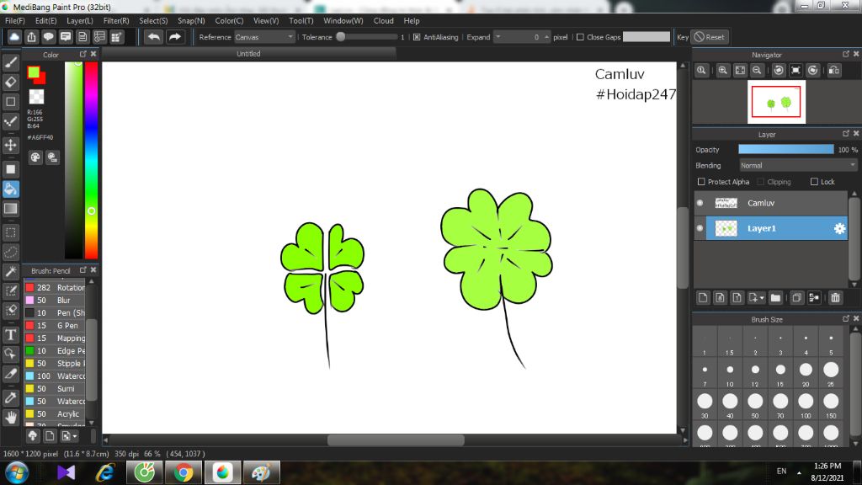Image resolution: width=862 pixels, height=485 pixels.
Task: Click the duplicate layer icon
Action: (796, 297)
